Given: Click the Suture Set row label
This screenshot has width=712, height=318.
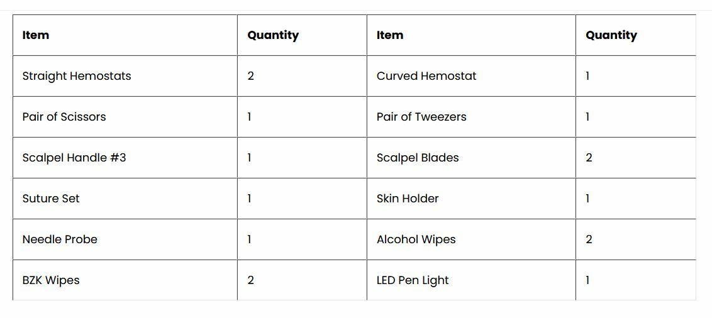Looking at the screenshot, I should 51,198.
